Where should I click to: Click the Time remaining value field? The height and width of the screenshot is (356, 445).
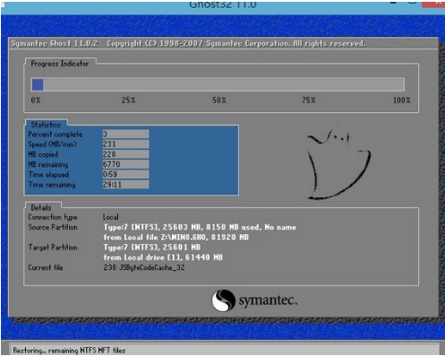pos(125,185)
